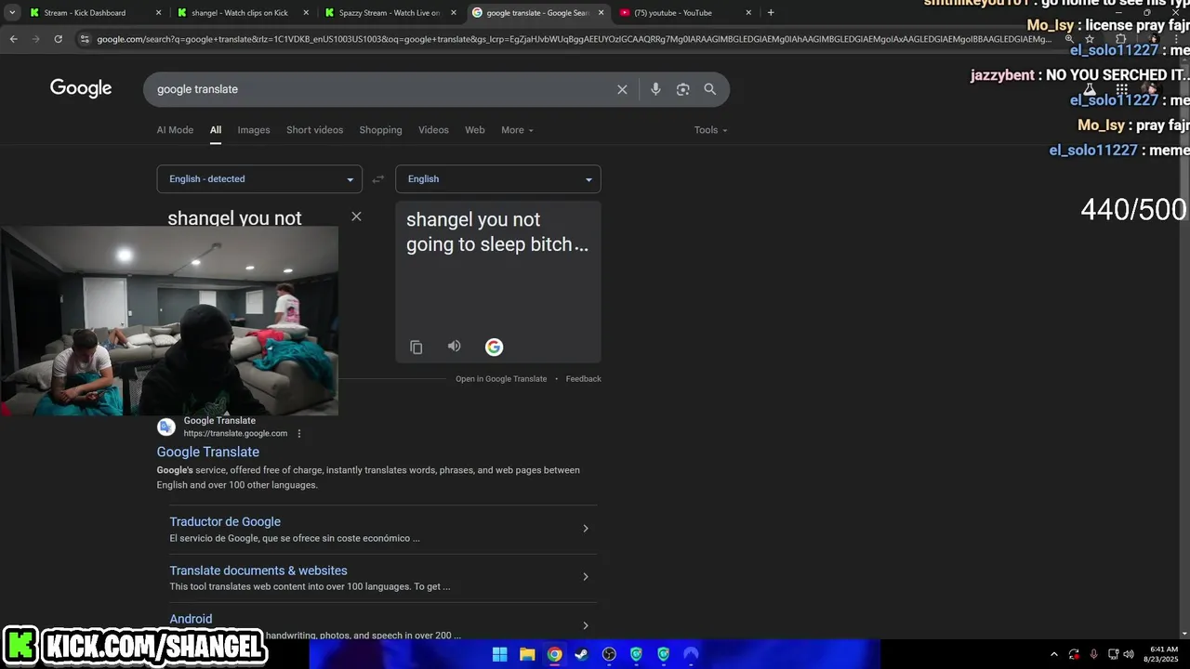Image resolution: width=1190 pixels, height=669 pixels.
Task: Expand the Traductor de Google sitelink
Action: [x=585, y=529]
